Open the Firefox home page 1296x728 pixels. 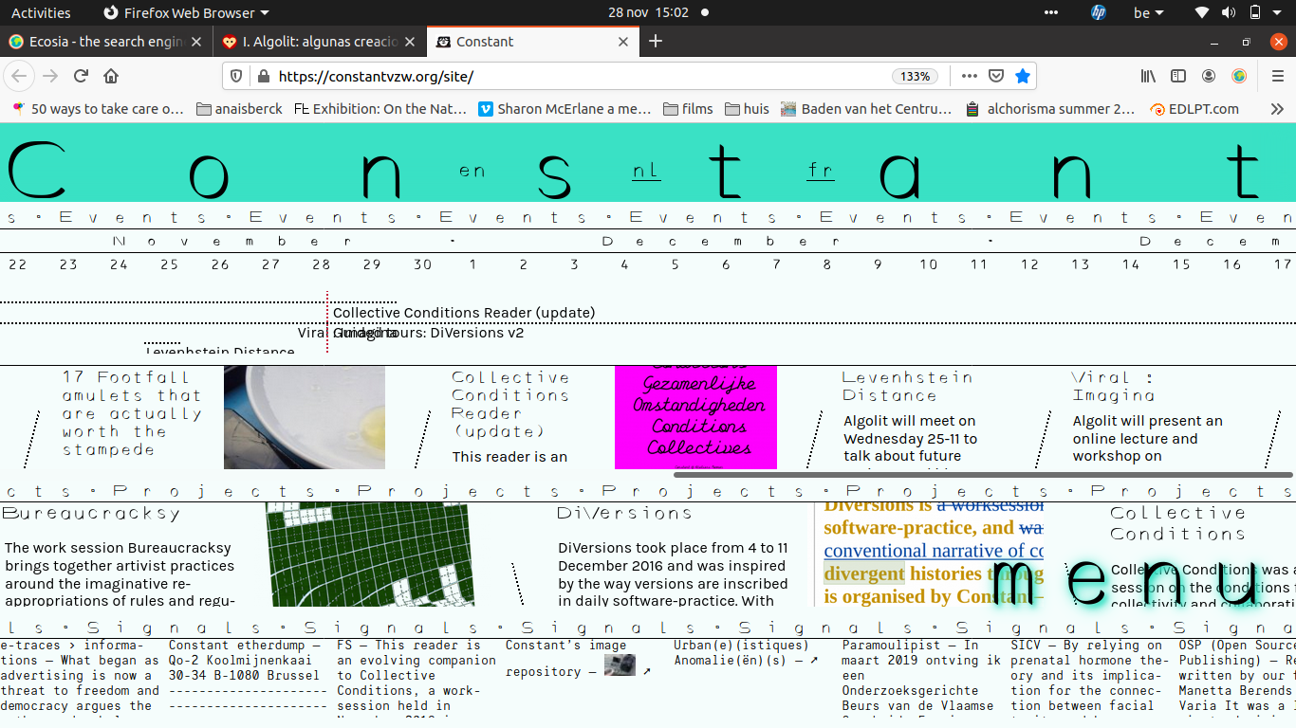(x=111, y=76)
